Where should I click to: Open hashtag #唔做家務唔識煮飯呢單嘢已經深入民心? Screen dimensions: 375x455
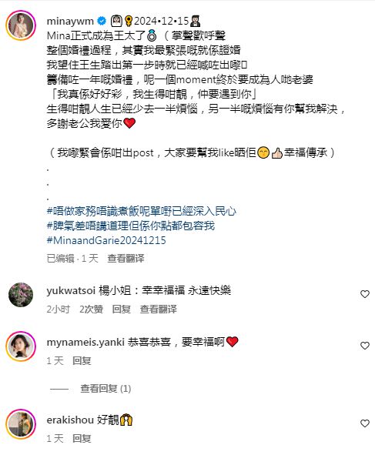pos(142,211)
